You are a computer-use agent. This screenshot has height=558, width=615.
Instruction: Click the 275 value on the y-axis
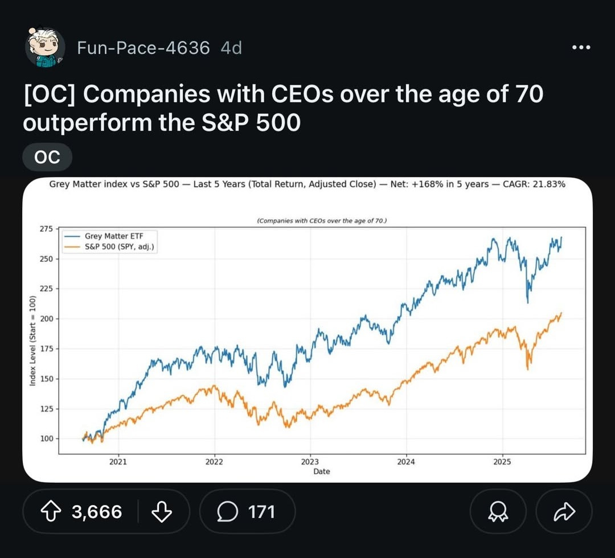point(45,228)
